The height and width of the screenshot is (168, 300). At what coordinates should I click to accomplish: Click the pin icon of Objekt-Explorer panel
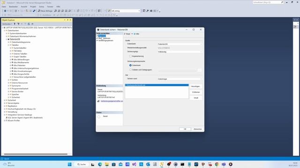(x=67, y=20)
